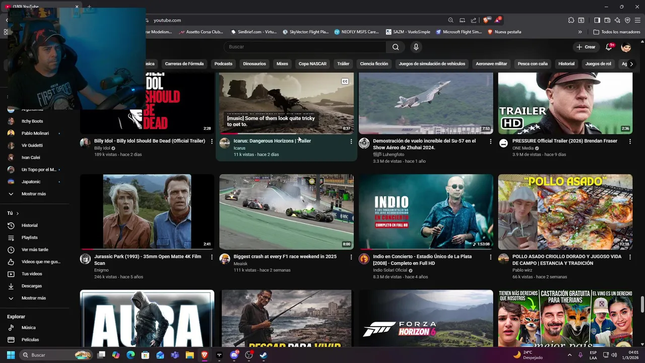The image size is (645, 363).
Task: Select the Dinosaurios filter chip
Action: (254, 64)
